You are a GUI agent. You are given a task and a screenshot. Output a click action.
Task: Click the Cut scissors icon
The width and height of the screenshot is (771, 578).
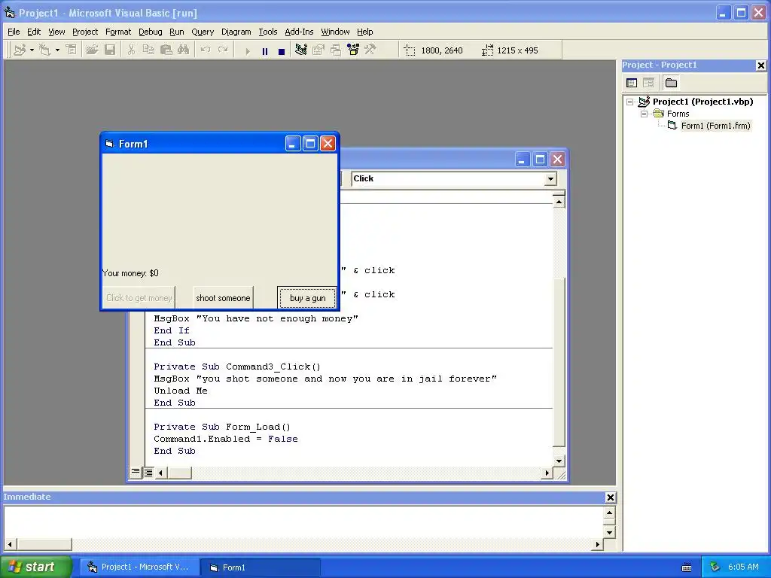(131, 50)
